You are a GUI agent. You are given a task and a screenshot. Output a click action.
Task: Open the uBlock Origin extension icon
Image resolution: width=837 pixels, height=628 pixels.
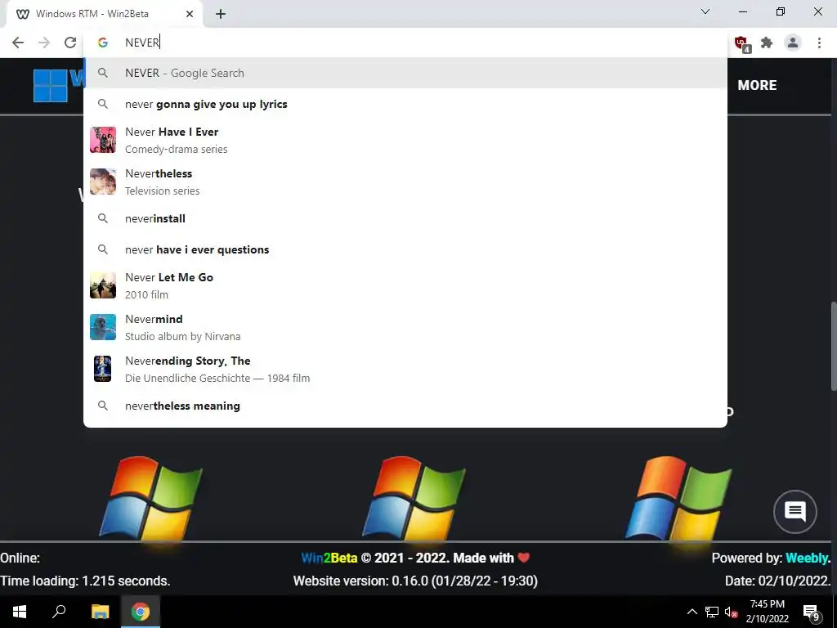741,43
